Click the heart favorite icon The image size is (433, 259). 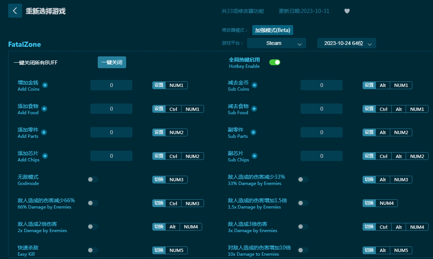pyautogui.click(x=347, y=11)
